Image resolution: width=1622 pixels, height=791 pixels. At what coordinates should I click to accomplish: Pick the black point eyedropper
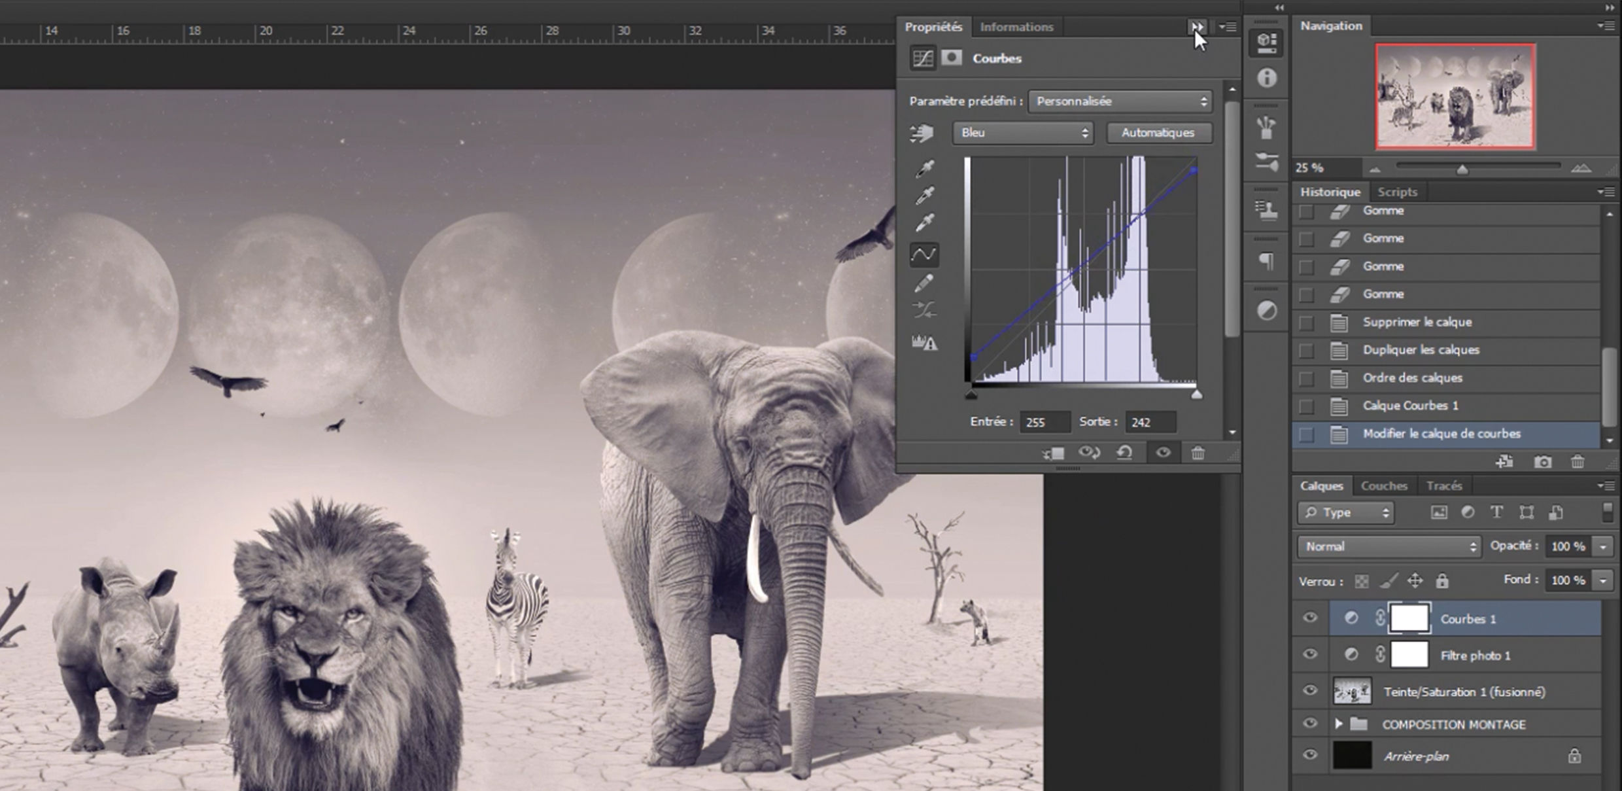(x=924, y=169)
